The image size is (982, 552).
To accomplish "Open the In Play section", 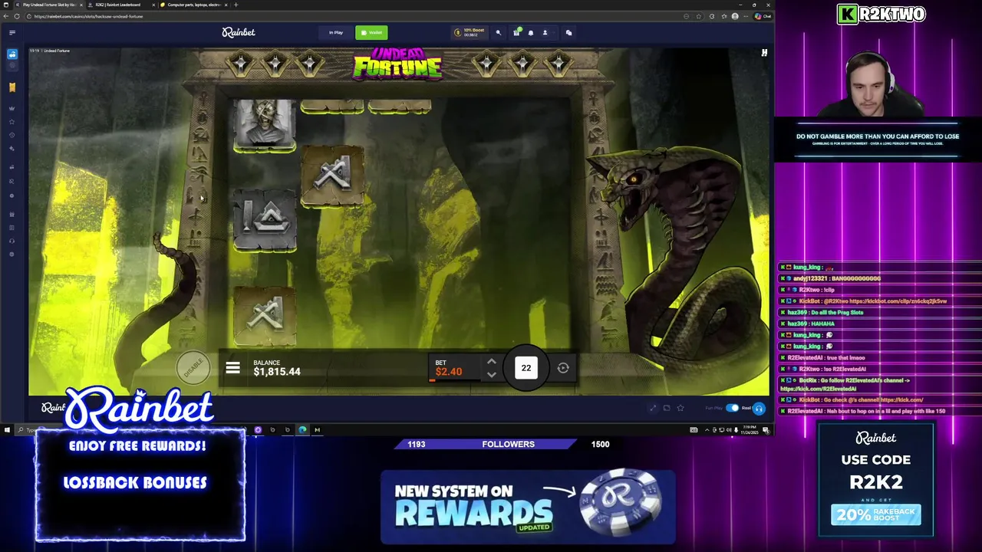I will coord(336,32).
